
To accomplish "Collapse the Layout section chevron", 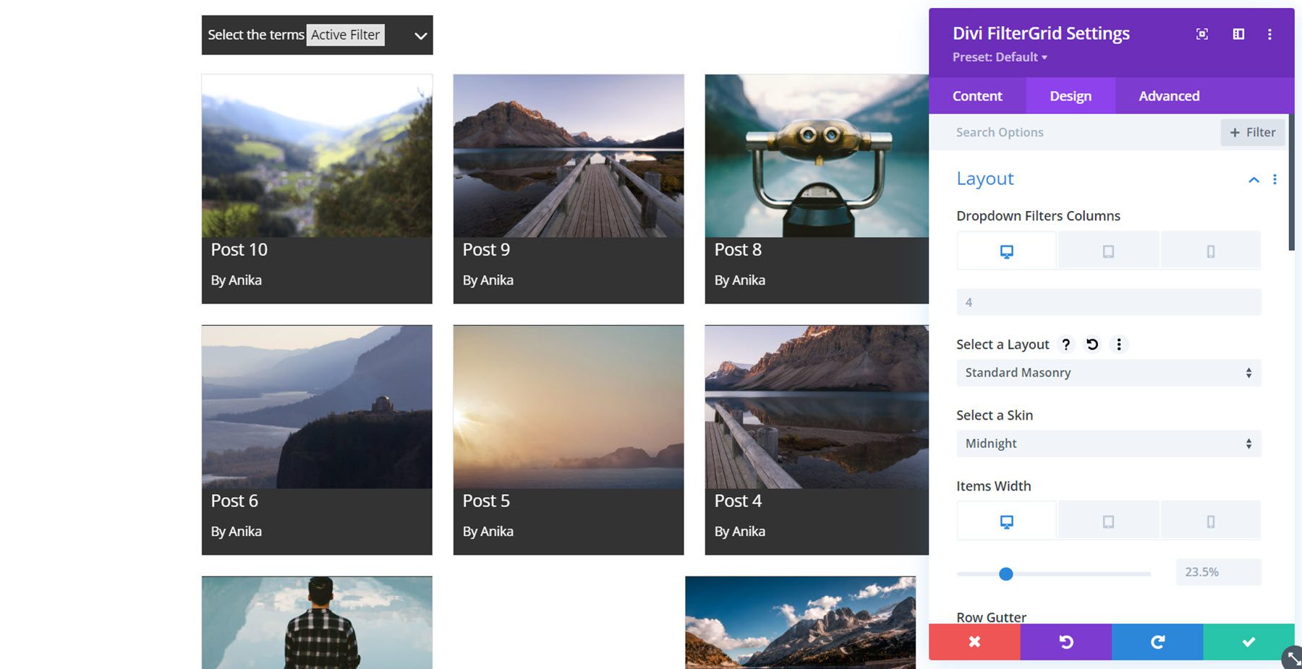I will pyautogui.click(x=1254, y=180).
